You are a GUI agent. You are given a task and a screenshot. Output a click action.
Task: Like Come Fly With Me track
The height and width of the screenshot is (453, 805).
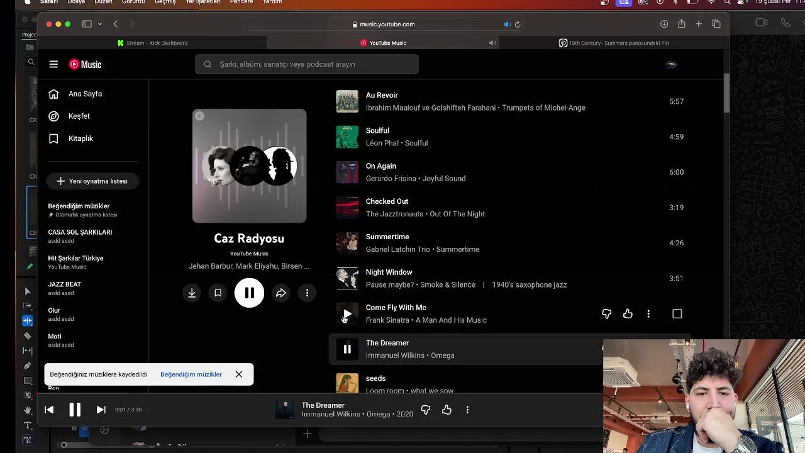628,314
